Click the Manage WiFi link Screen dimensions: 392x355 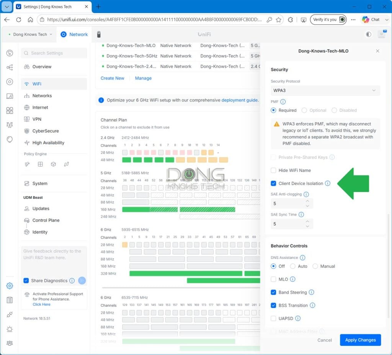point(143,78)
